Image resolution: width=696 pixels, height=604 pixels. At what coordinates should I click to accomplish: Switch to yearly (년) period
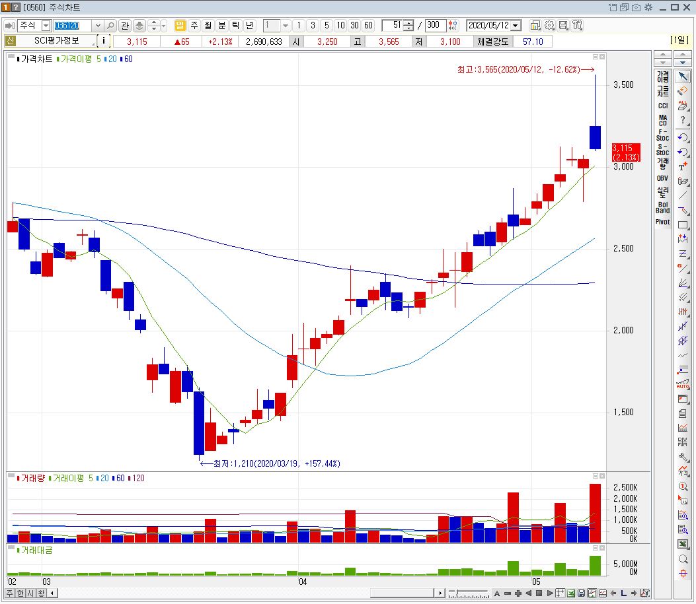click(x=250, y=26)
